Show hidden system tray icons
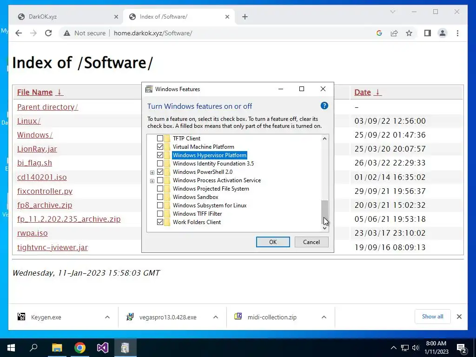 point(393,348)
